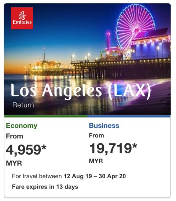Click the asterisk next to 19,719
Screen dimensions: 176x201
tap(135, 146)
